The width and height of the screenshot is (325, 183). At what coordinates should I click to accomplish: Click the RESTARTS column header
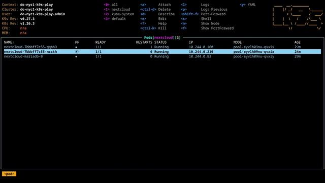(x=144, y=42)
